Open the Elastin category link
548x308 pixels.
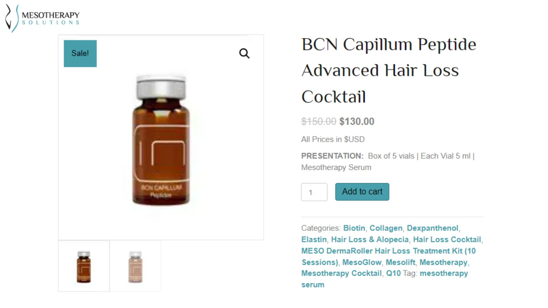314,240
